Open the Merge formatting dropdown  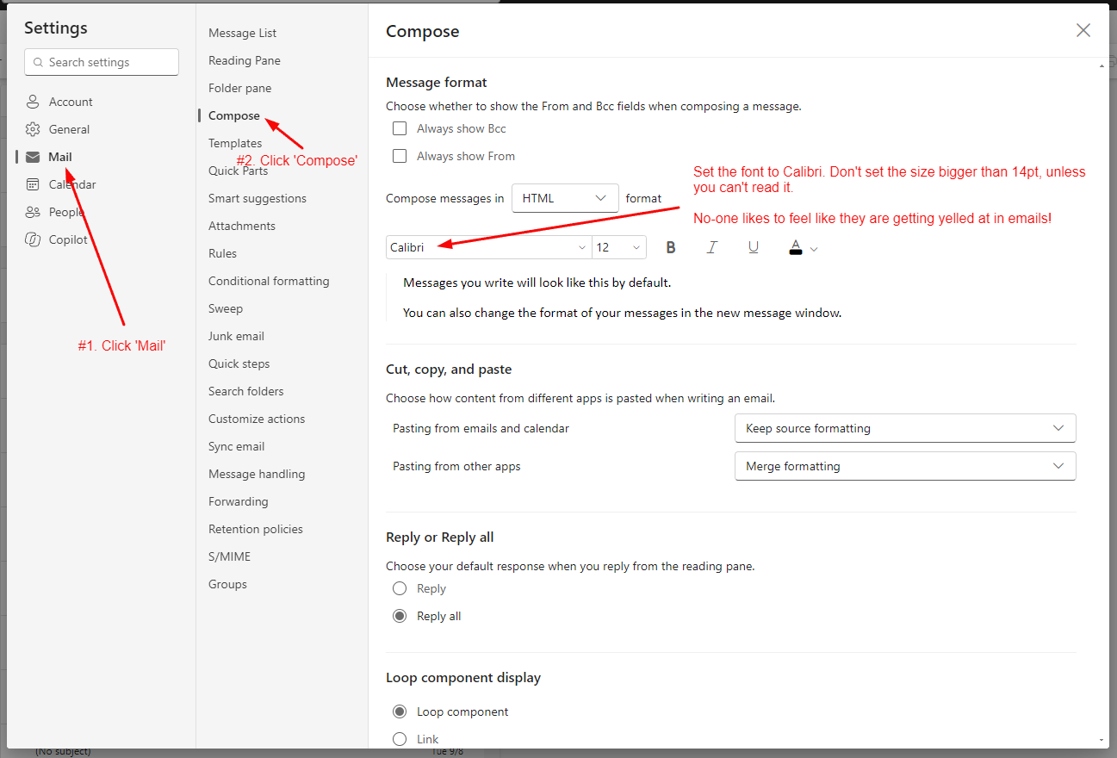pyautogui.click(x=905, y=466)
